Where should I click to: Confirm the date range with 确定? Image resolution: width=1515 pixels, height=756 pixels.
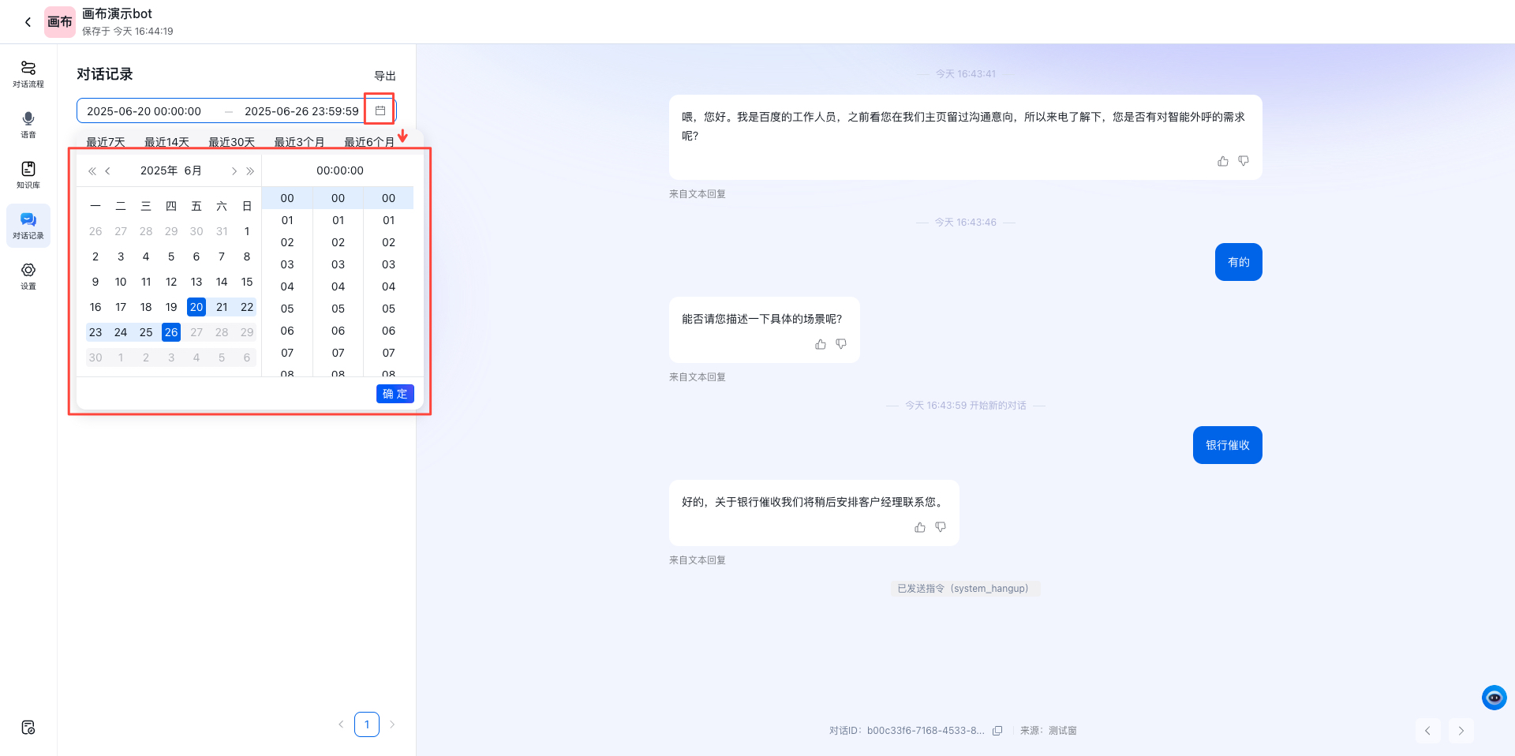(x=395, y=394)
